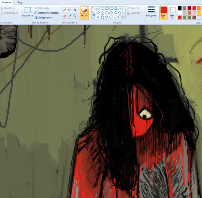Open the Толщина line thickness dropdown
Viewport: 202px width, 198px height.
(151, 18)
